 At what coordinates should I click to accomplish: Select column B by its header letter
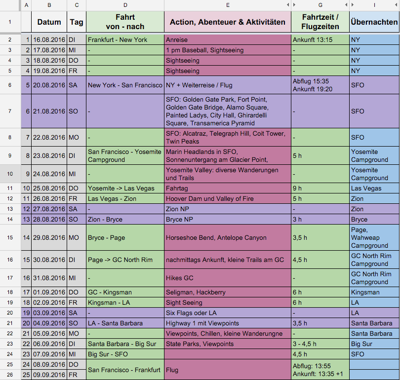tap(49, 5)
